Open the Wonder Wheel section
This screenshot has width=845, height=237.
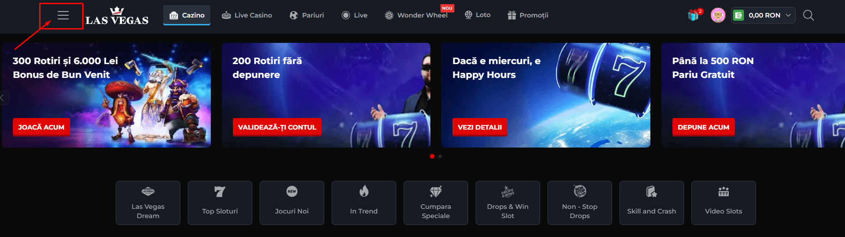pyautogui.click(x=417, y=15)
